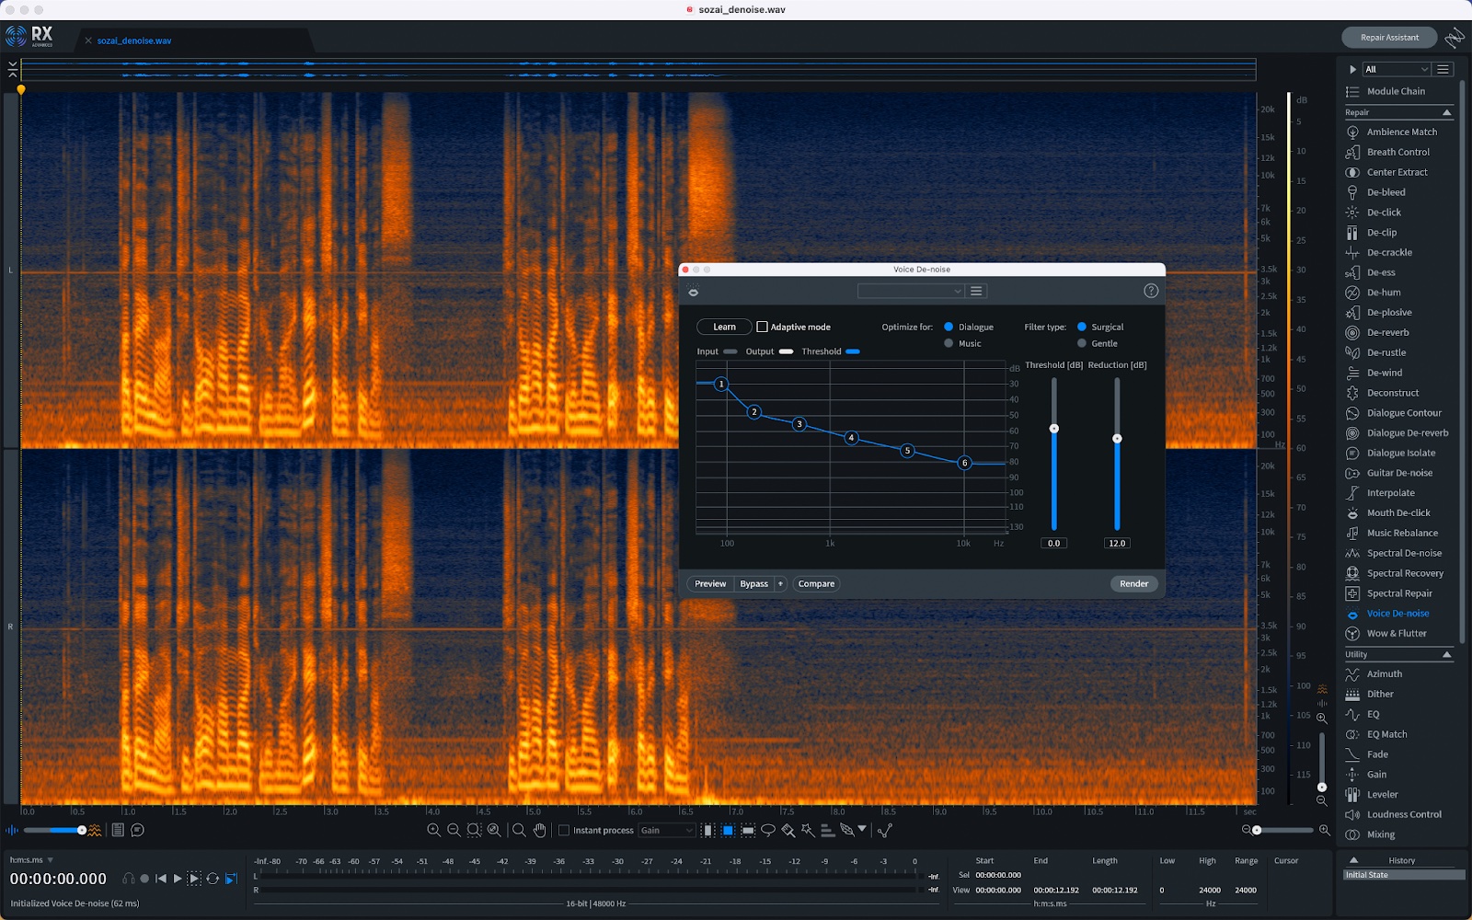Toggle follow playhead icon in transport
Viewport: 1472px width, 920px height.
coord(231,879)
